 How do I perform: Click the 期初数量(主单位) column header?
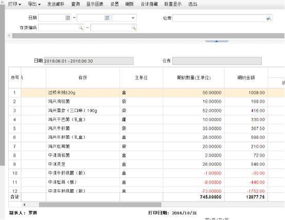coord(194,78)
